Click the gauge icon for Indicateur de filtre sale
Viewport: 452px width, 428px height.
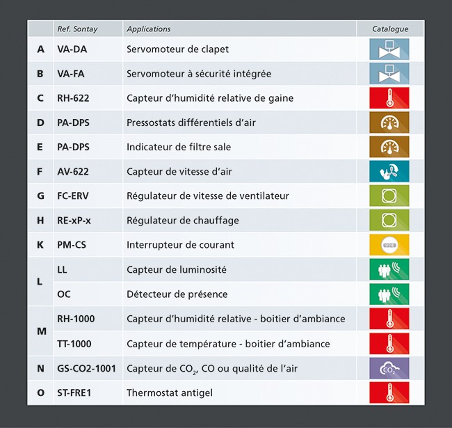pos(389,147)
